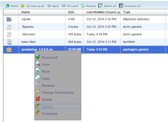The image size is (168, 122).
Task: Sort by the Name column header
Action: 42,12
